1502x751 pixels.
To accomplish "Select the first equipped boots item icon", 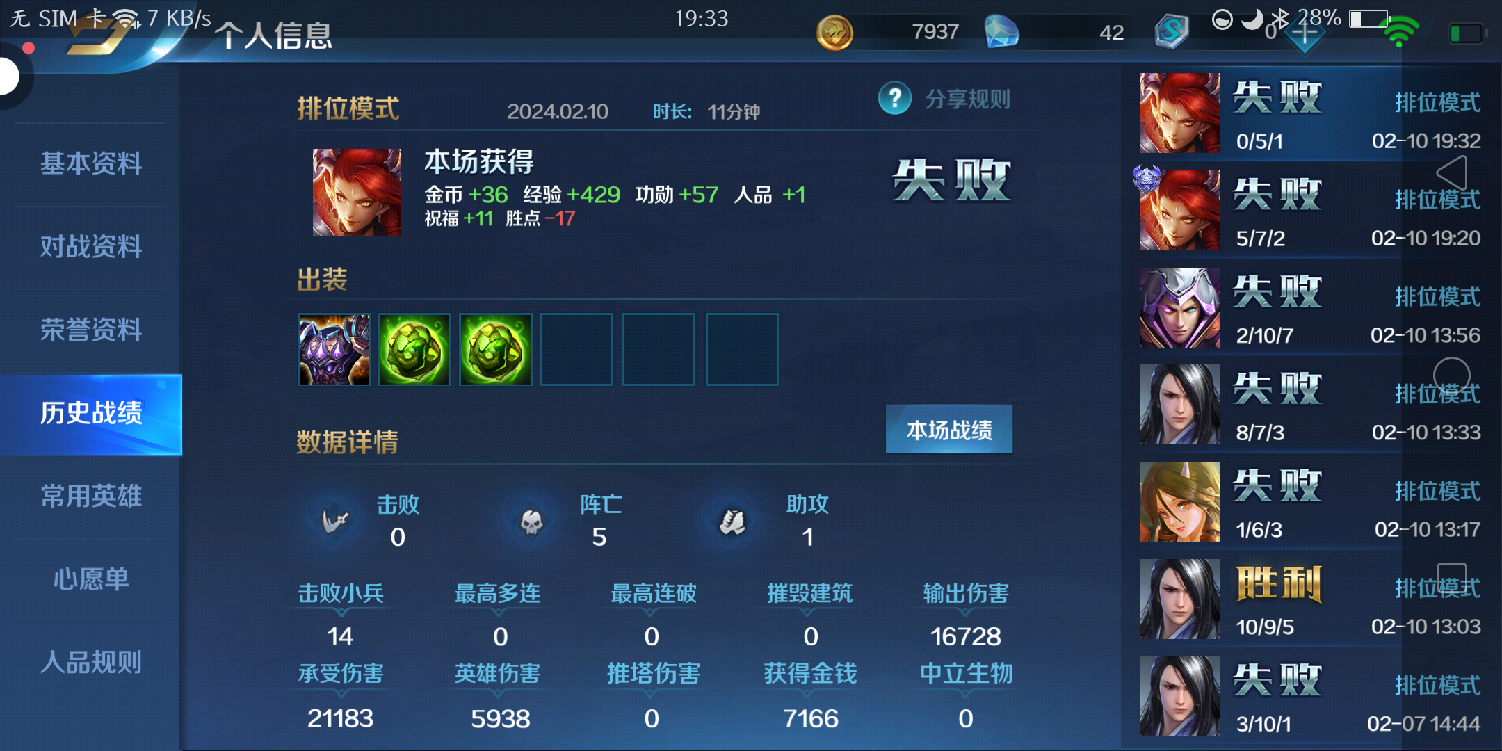I will click(334, 349).
